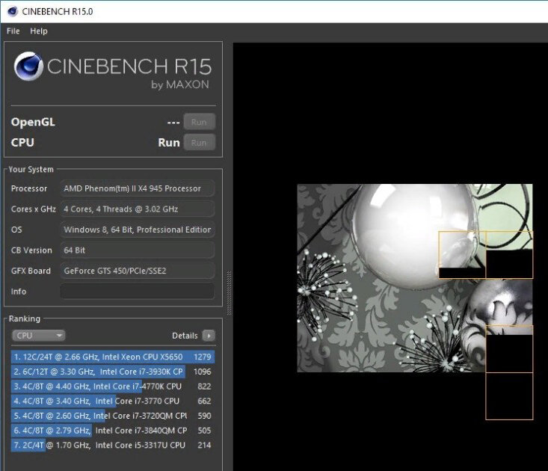Open the File menu
The height and width of the screenshot is (471, 548).
click(x=13, y=31)
